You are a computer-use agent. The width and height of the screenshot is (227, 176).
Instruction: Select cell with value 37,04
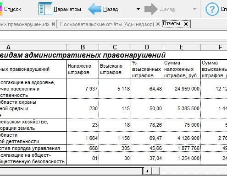click(147, 158)
